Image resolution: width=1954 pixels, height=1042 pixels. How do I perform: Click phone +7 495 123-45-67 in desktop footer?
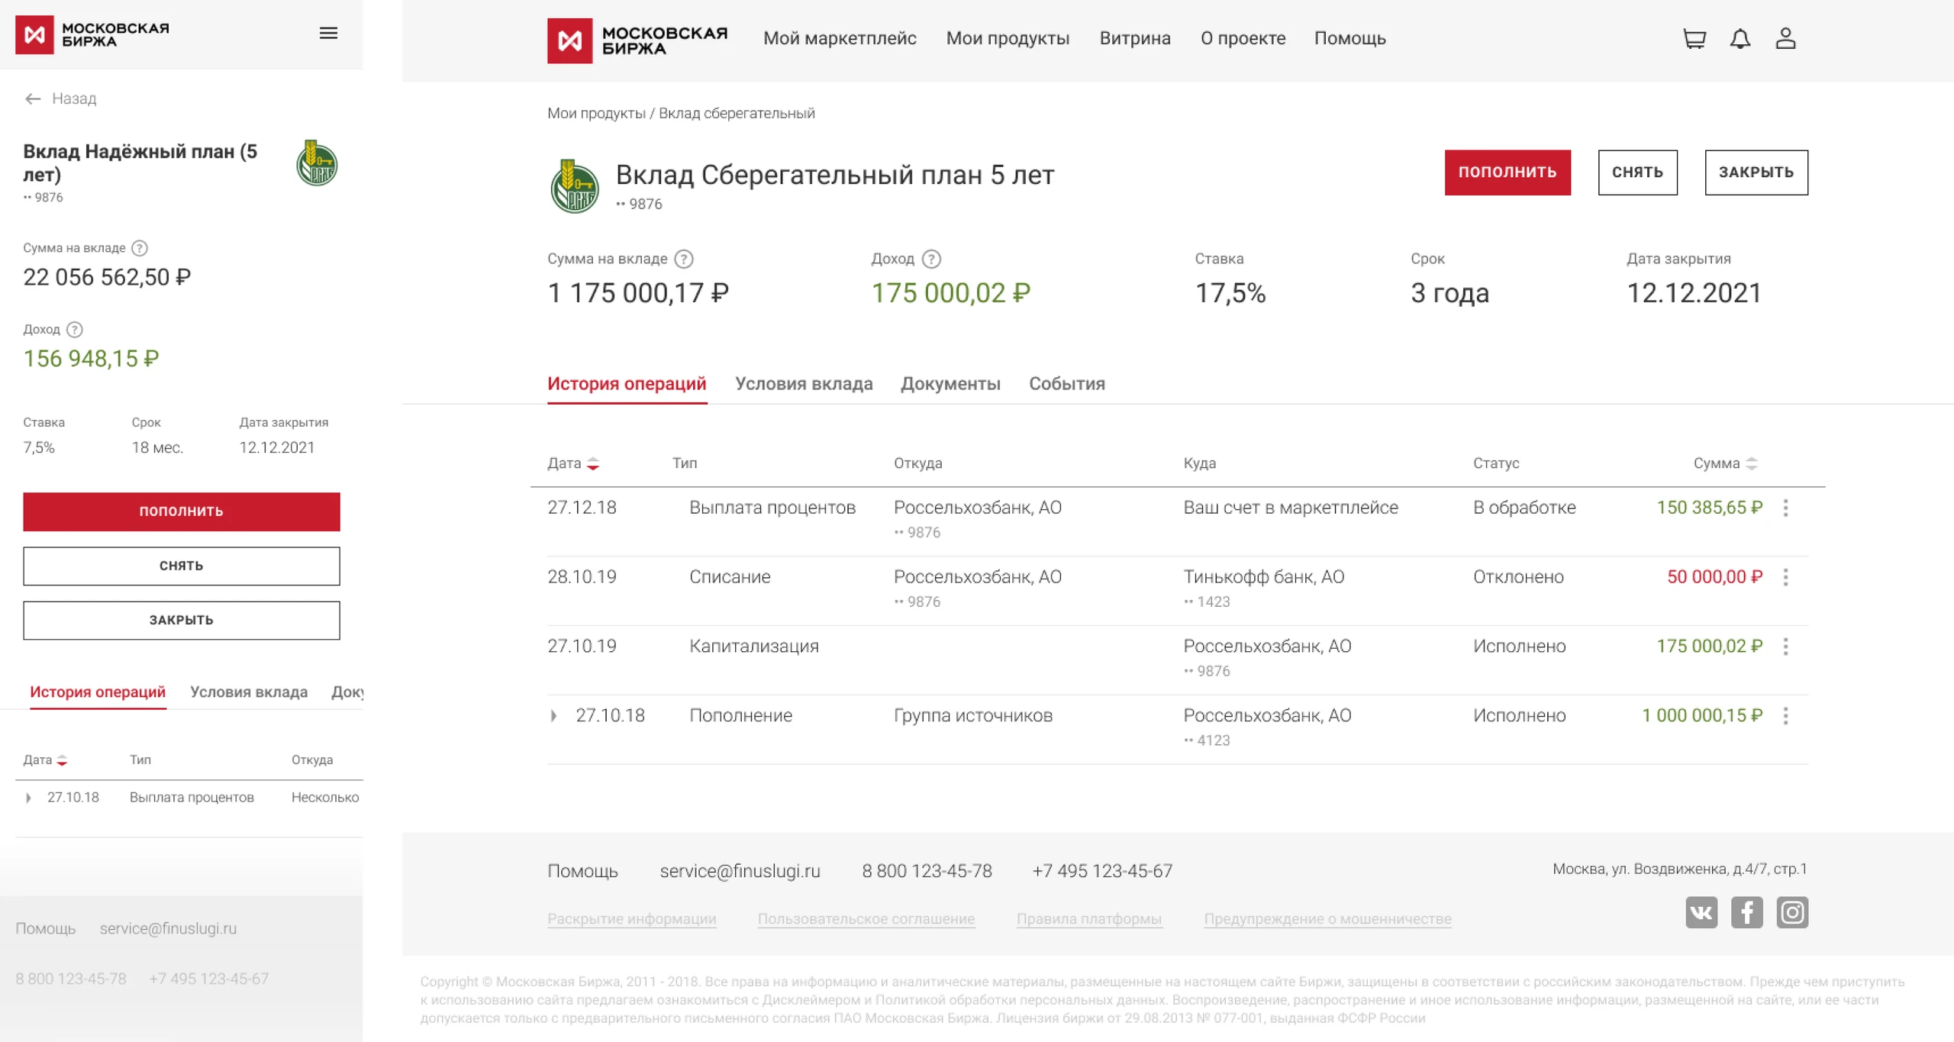pyautogui.click(x=1102, y=872)
